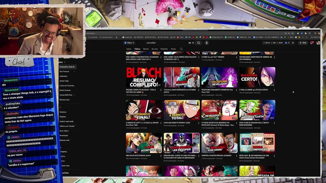Open NOVAS RECOMPENSAS wanted posters thumbnail
Viewport: 326px width, 183px height.
tap(257, 143)
